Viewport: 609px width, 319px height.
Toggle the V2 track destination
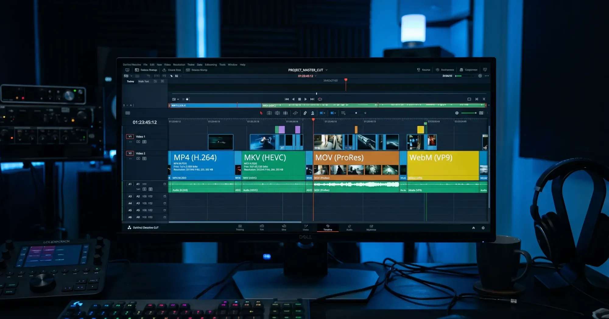pos(130,153)
